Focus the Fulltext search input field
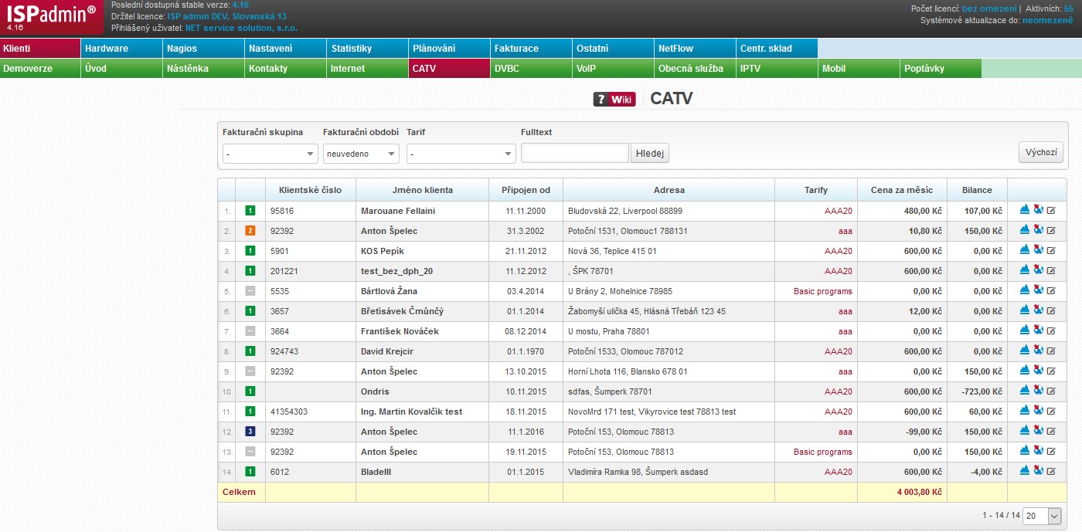The image size is (1082, 532). 575,153
